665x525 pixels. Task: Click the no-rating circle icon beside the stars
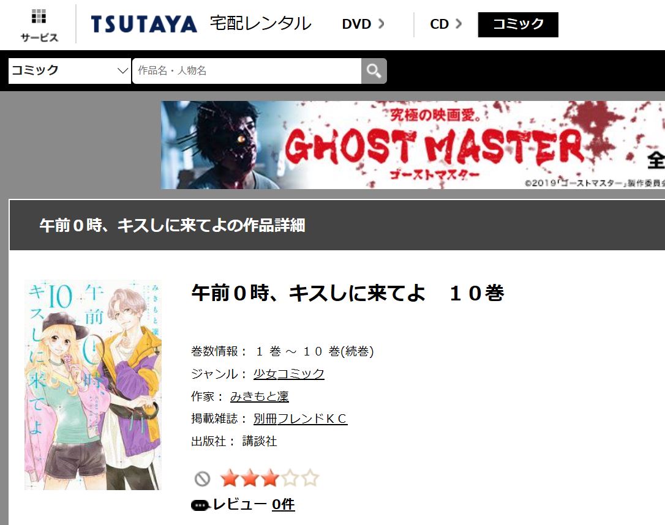click(x=202, y=479)
